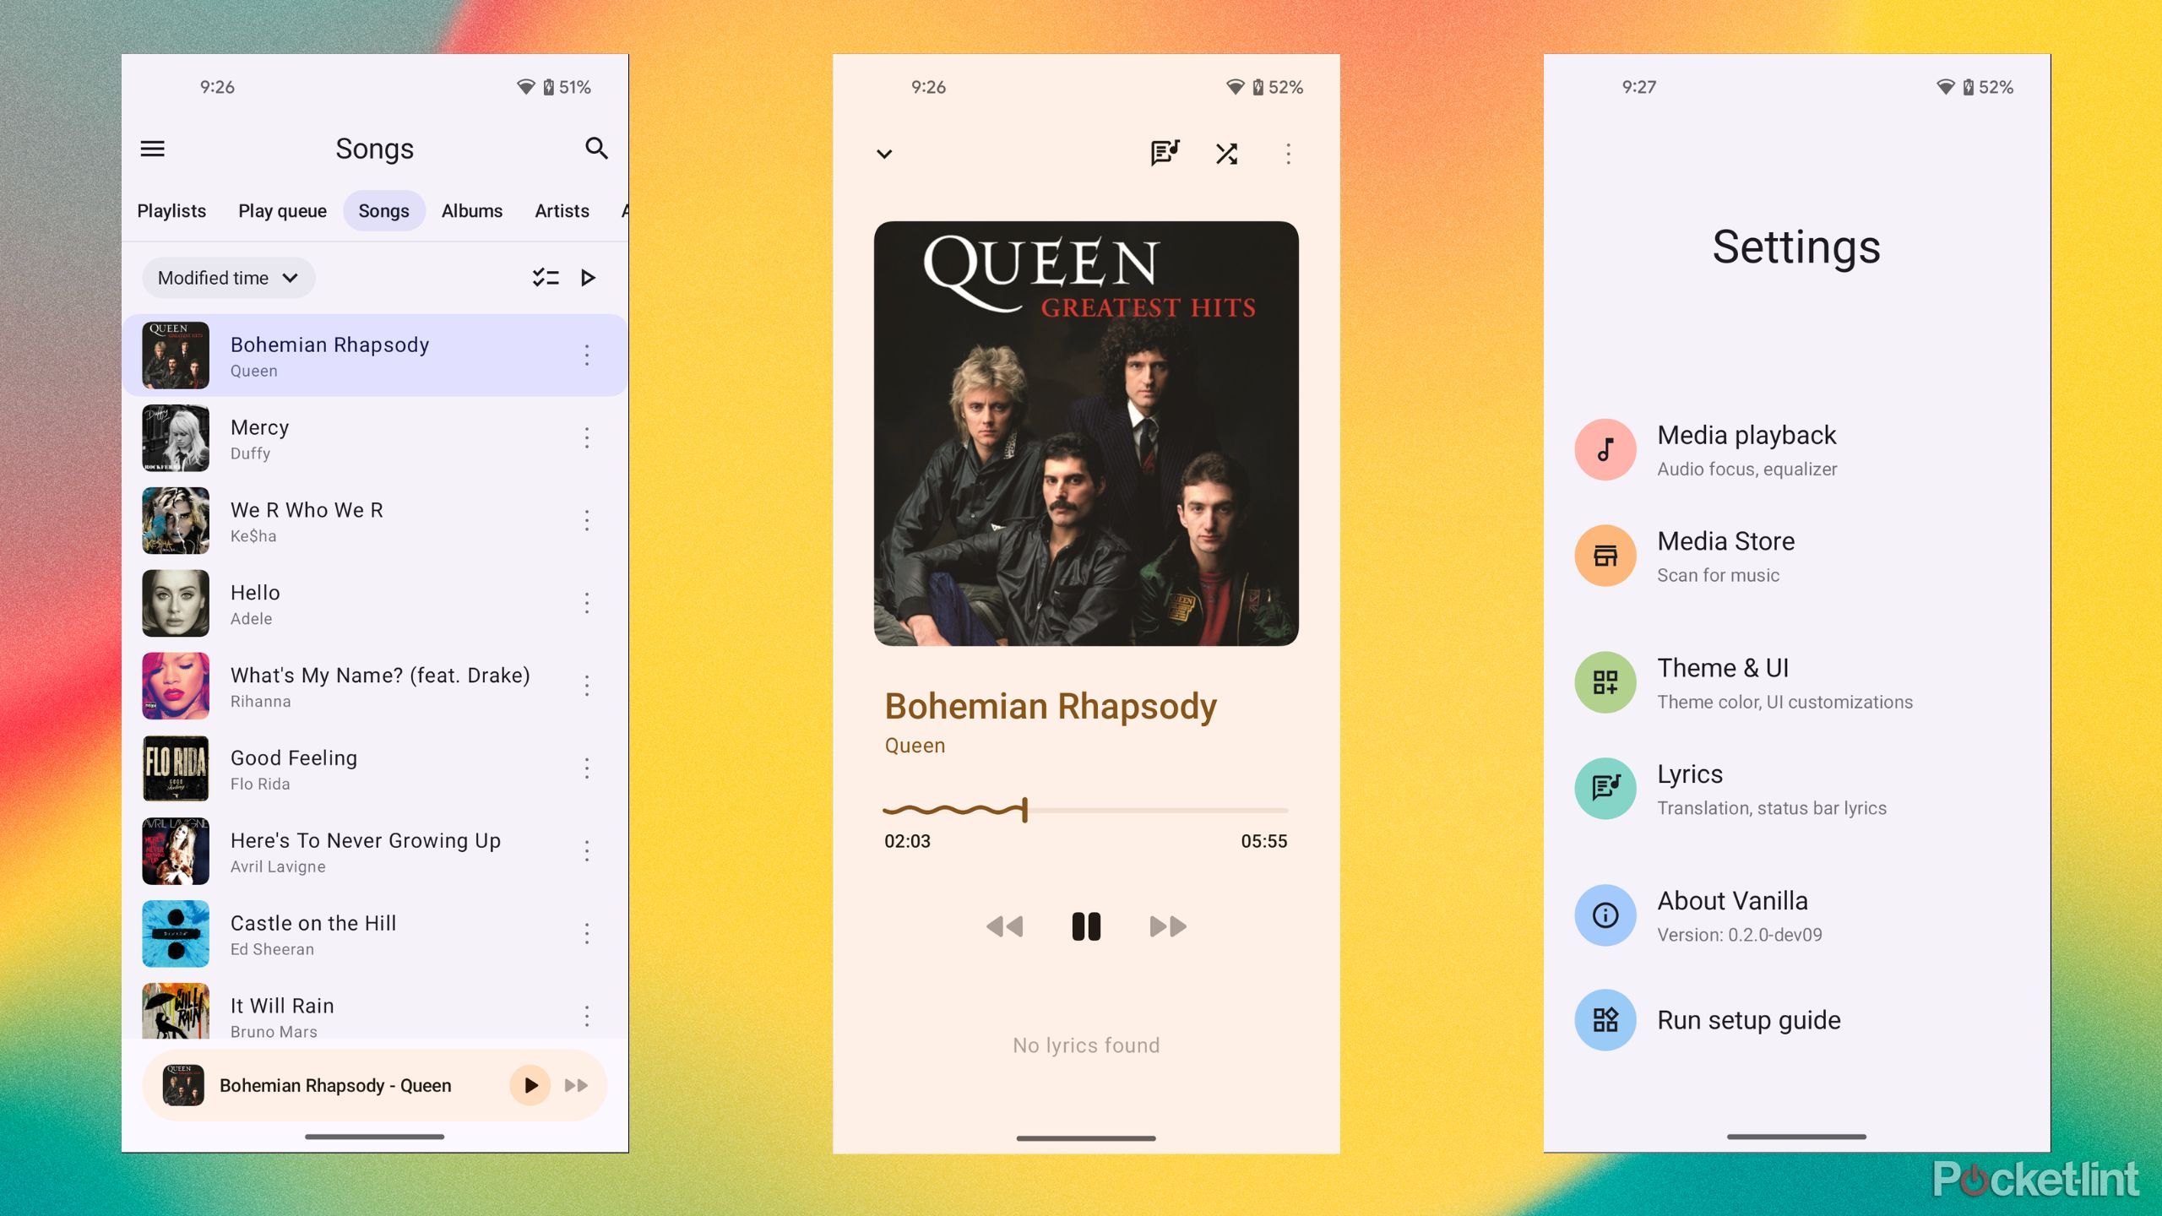Open the queue/playlist editor icon
This screenshot has height=1216, width=2162.
pos(1164,153)
